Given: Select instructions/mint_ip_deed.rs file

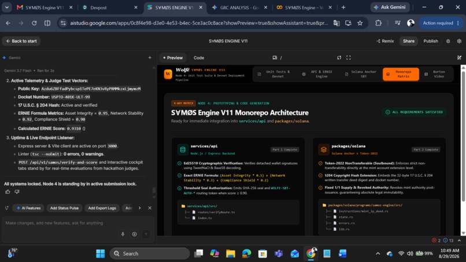Looking at the screenshot, I should tap(361, 211).
